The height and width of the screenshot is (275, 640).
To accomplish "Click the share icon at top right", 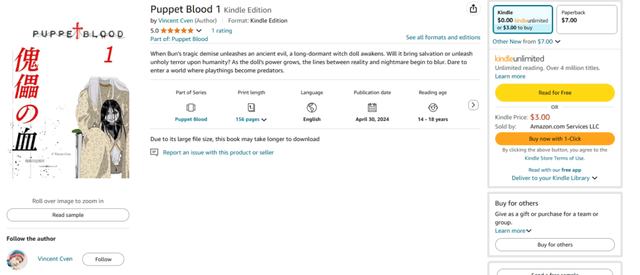I will (474, 9).
